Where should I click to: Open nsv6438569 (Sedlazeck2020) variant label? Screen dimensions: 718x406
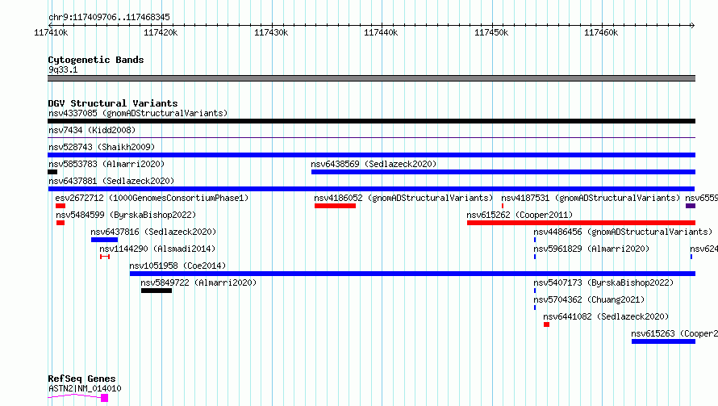pos(374,164)
